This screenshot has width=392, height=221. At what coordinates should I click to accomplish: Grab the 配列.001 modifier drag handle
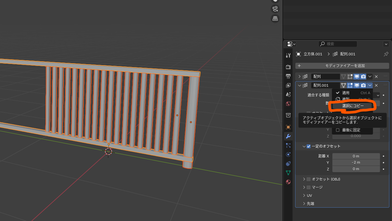[x=385, y=85]
